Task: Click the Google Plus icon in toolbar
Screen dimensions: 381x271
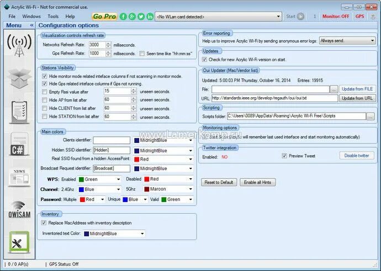Action: click(x=132, y=17)
